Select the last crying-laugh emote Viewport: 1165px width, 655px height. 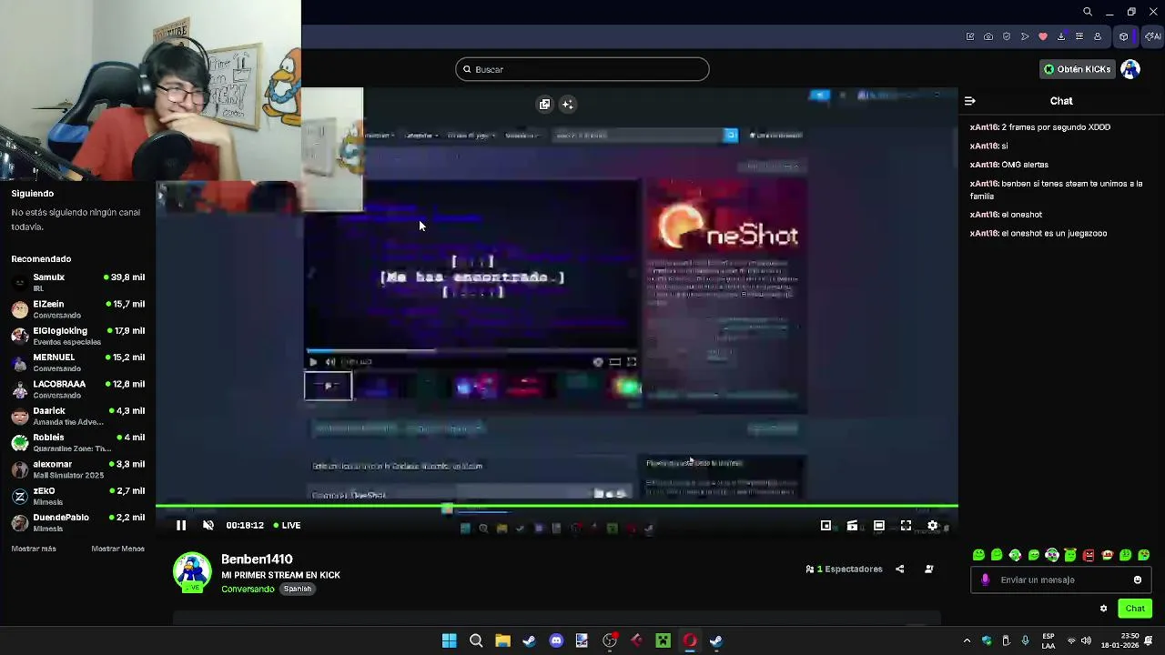tap(1144, 555)
